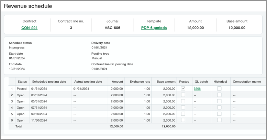267x140 pixels.
Task: Click the actual posting date 01/31/2024 cell
Action: click(81, 89)
